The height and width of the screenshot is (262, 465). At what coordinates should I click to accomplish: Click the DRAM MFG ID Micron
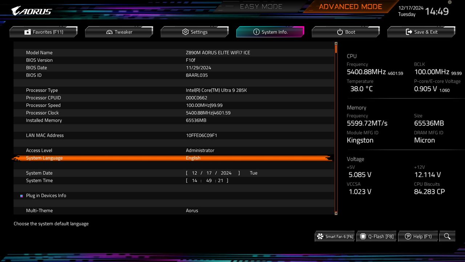(424, 140)
